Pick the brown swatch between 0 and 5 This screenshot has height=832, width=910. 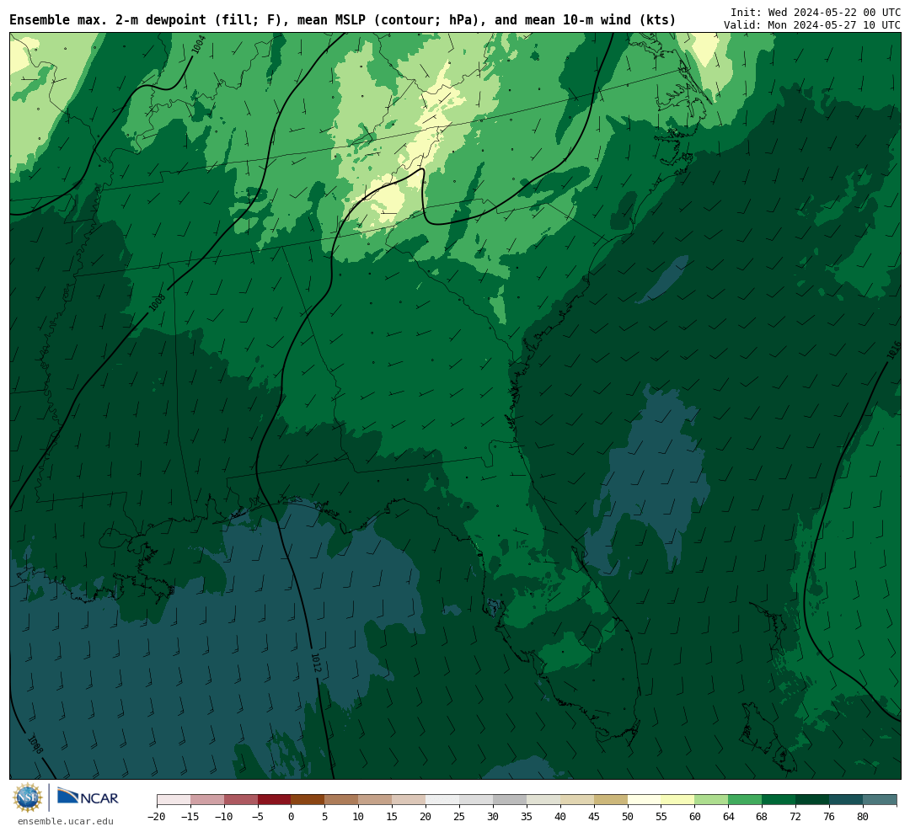pyautogui.click(x=308, y=800)
